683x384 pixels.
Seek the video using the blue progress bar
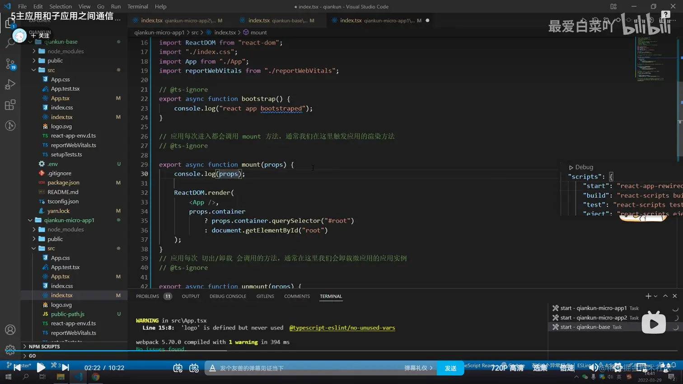341,350
